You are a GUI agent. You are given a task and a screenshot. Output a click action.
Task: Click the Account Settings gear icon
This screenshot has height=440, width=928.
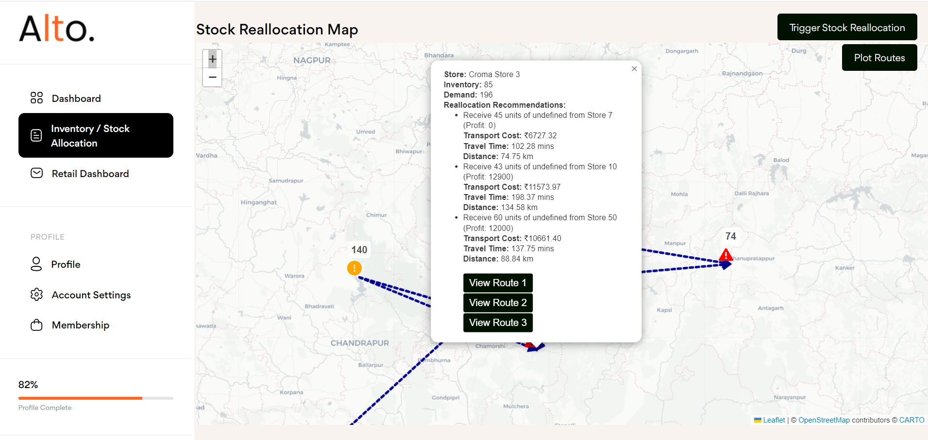pos(36,294)
